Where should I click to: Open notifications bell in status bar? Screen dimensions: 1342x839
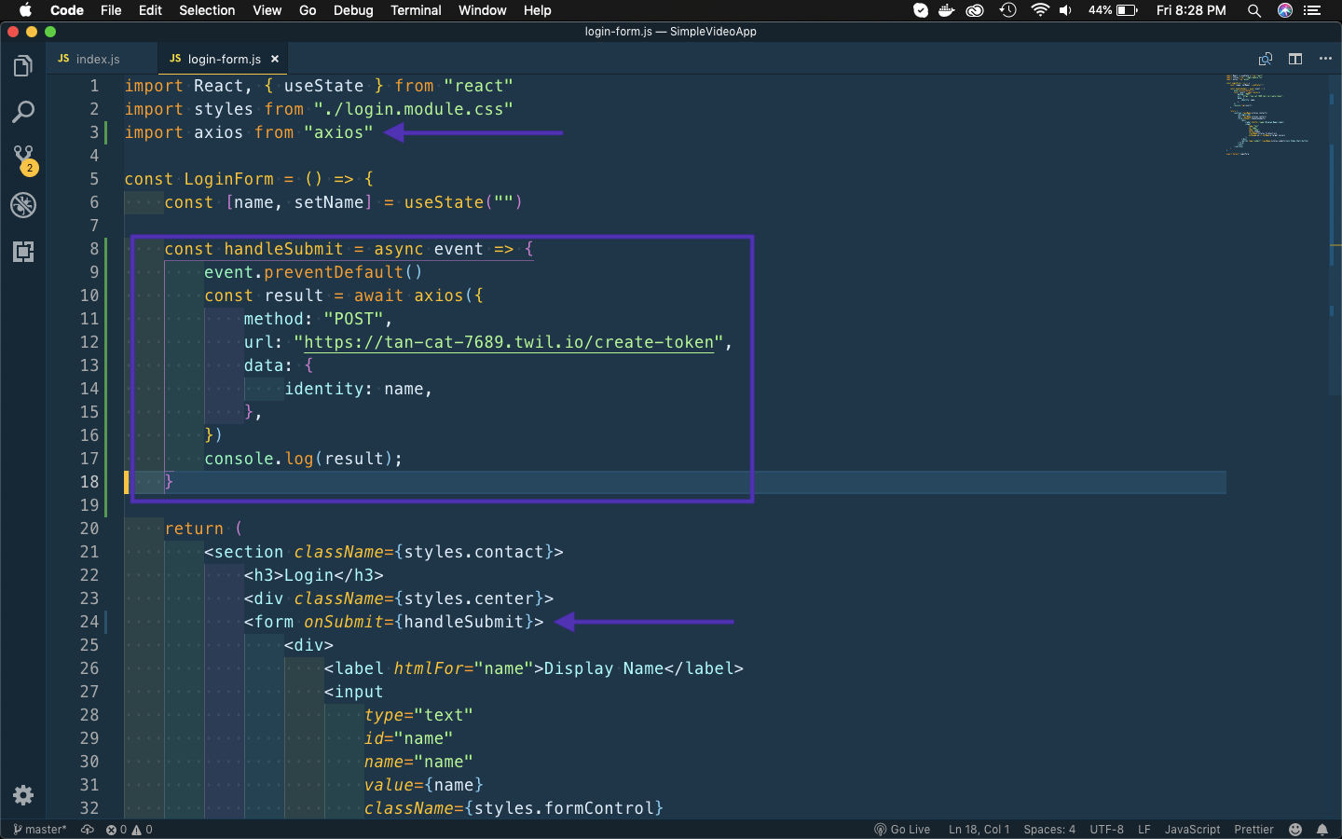pyautogui.click(x=1322, y=830)
